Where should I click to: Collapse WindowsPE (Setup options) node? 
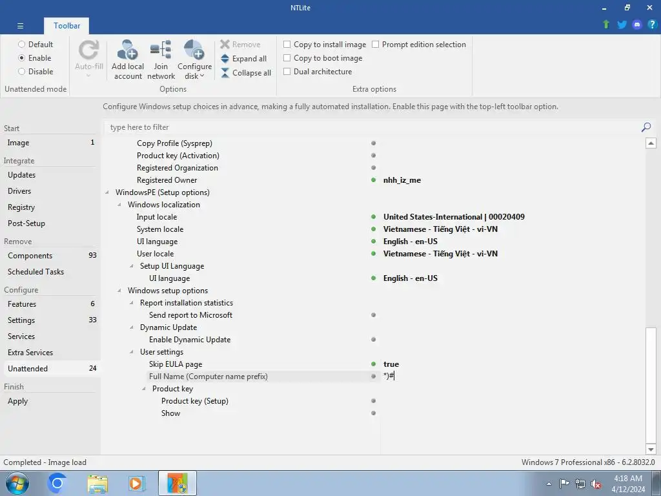(x=107, y=192)
